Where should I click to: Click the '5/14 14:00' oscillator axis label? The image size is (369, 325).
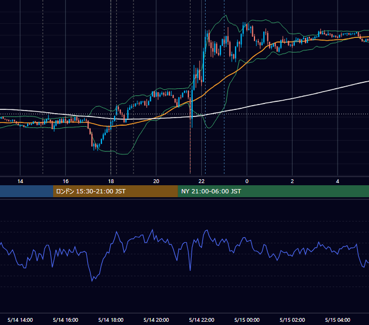click(20, 320)
